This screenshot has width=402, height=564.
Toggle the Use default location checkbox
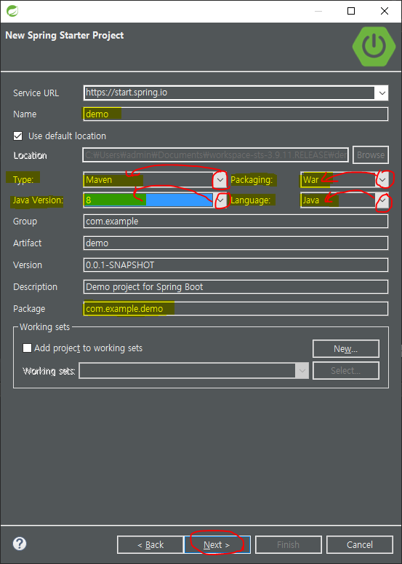tap(17, 136)
